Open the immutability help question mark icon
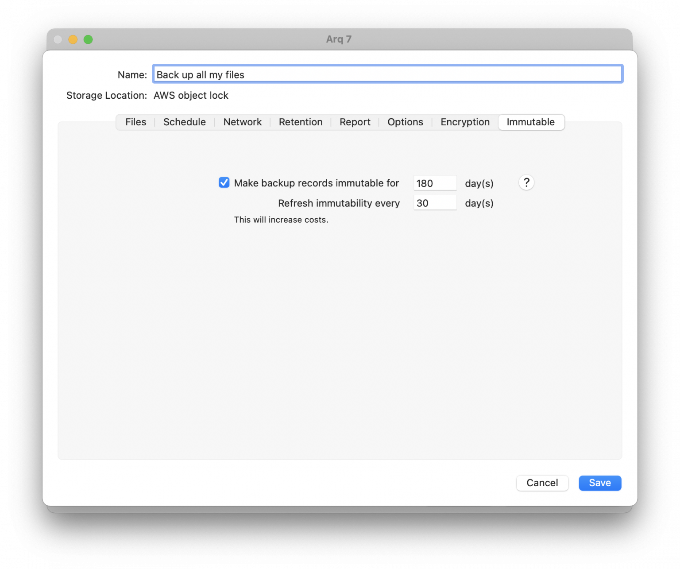 (x=526, y=182)
